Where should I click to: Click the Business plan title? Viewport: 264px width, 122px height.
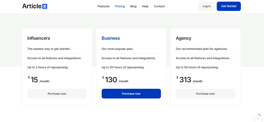coord(111,38)
